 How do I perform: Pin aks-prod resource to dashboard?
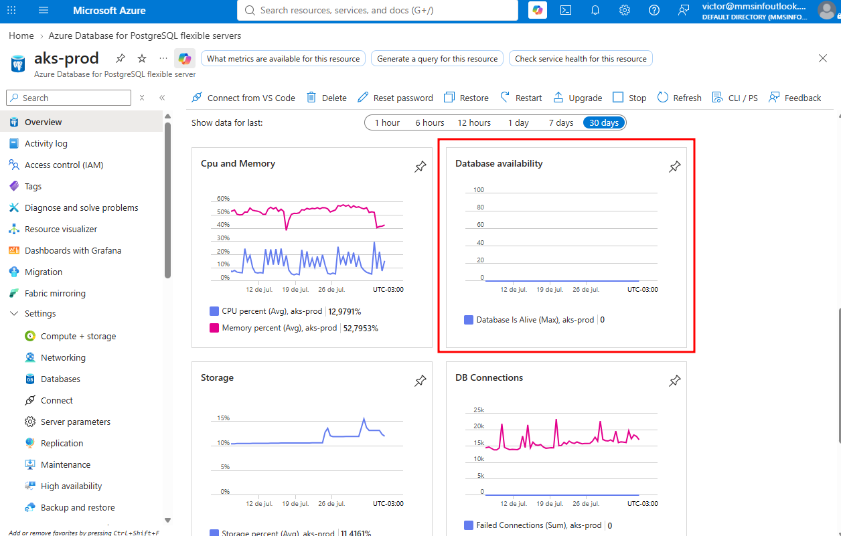(121, 58)
